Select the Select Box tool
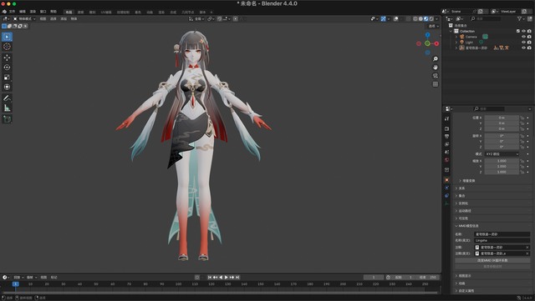 (7, 37)
